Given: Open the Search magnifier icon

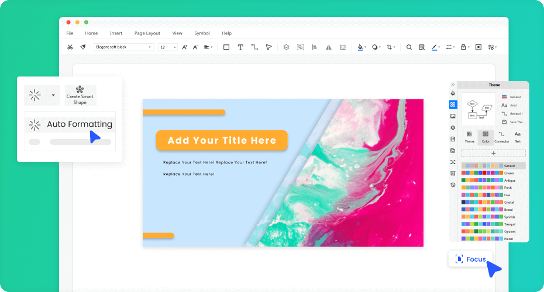Looking at the screenshot, I should [x=409, y=47].
